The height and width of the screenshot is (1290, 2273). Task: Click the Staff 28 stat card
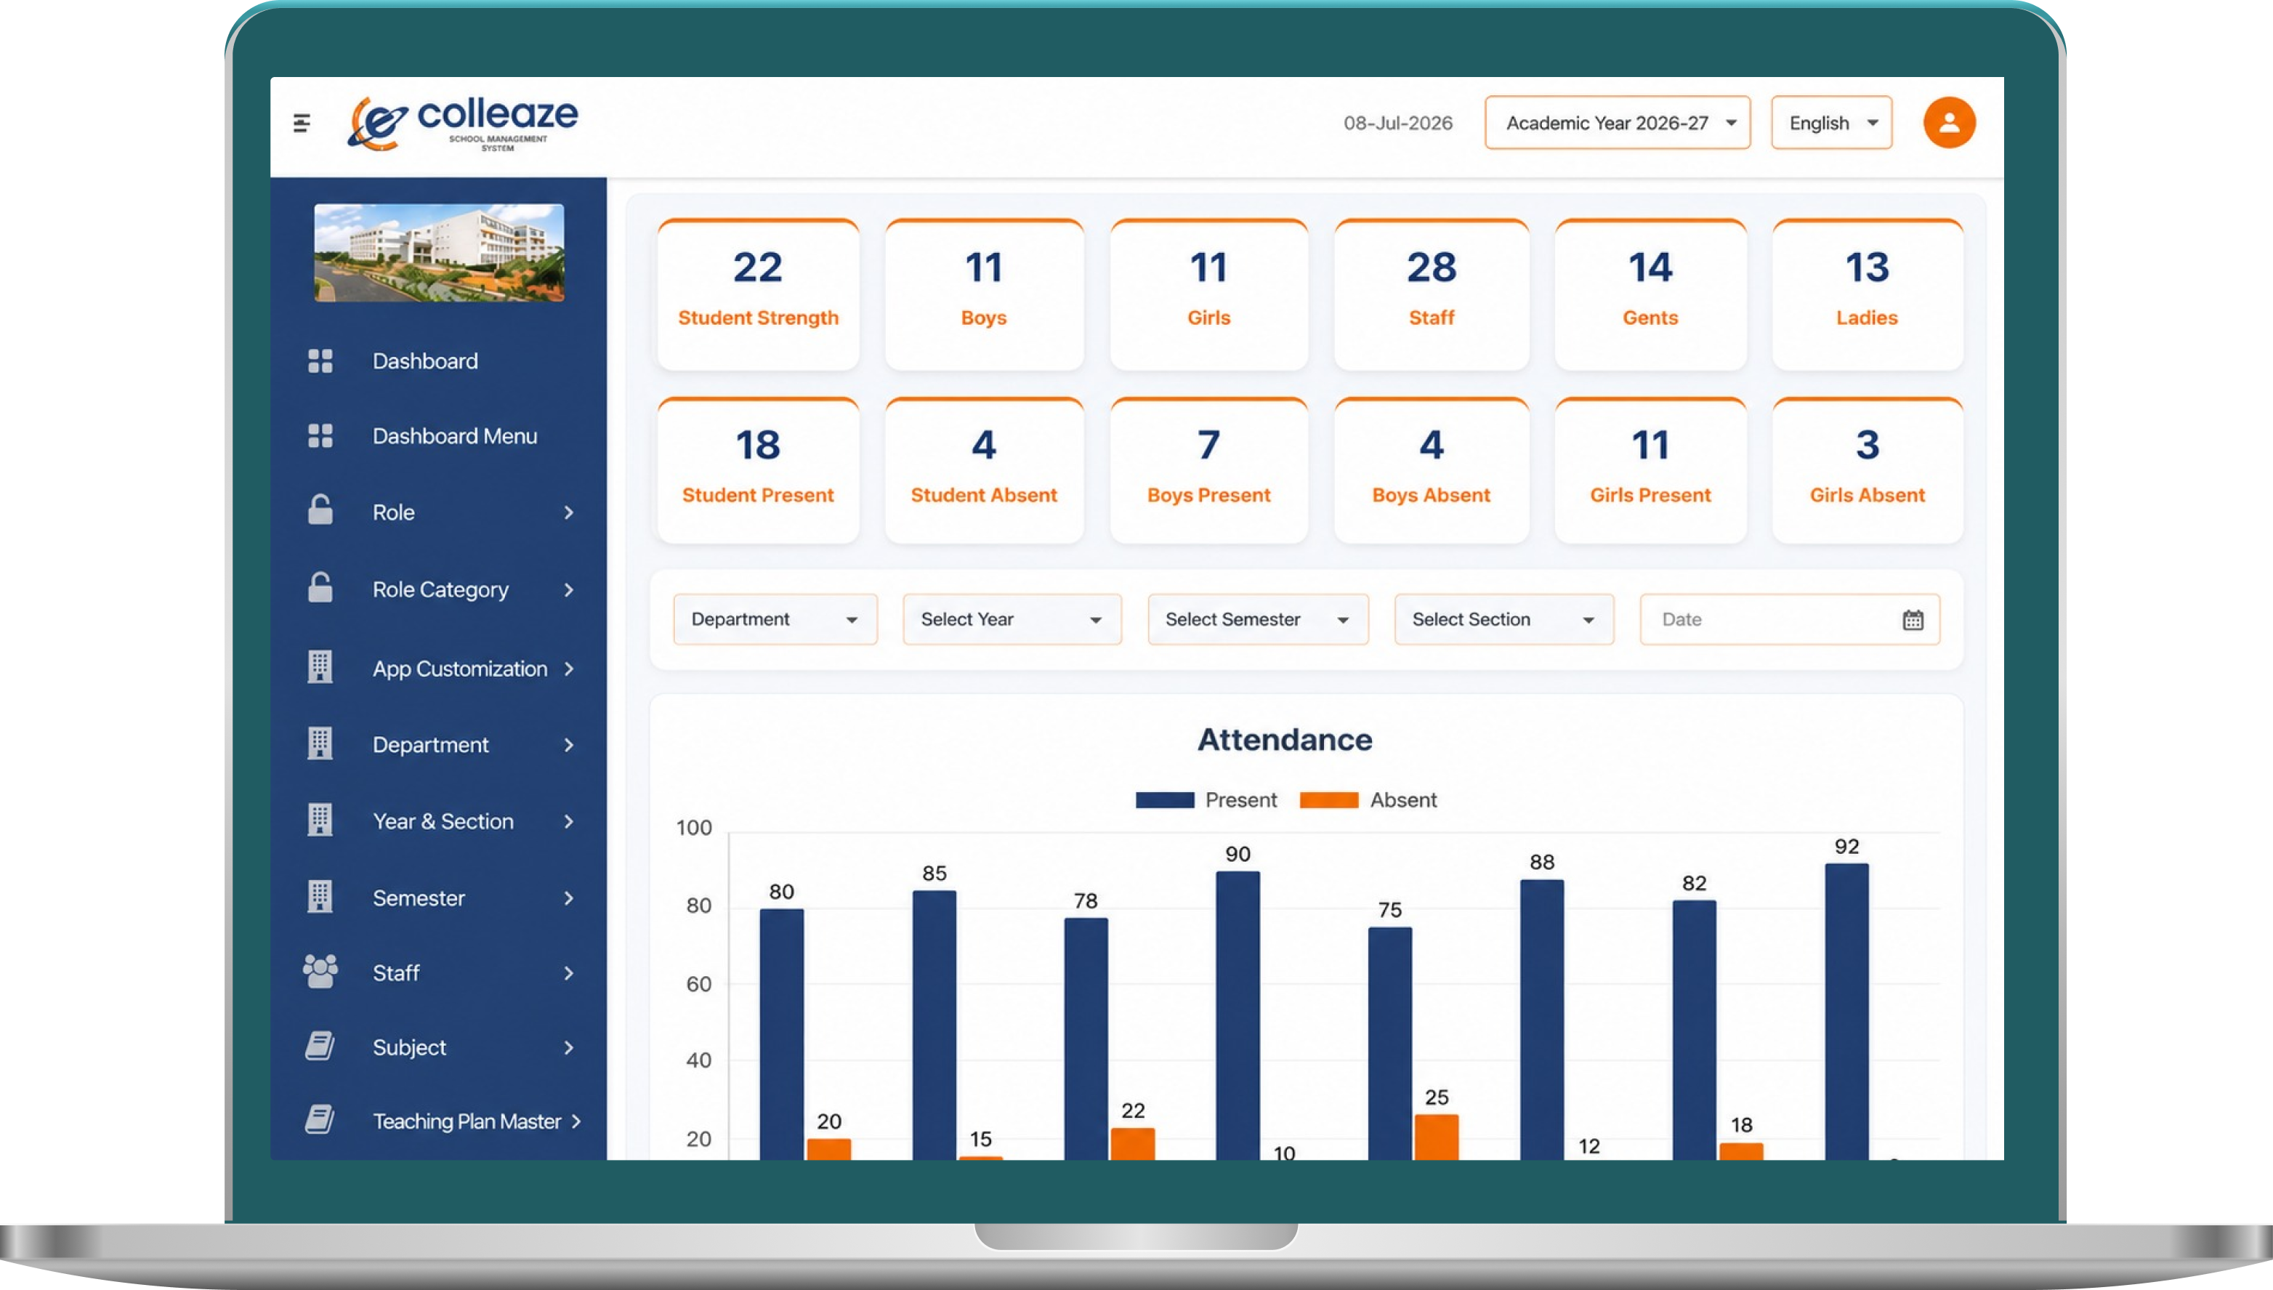1432,295
